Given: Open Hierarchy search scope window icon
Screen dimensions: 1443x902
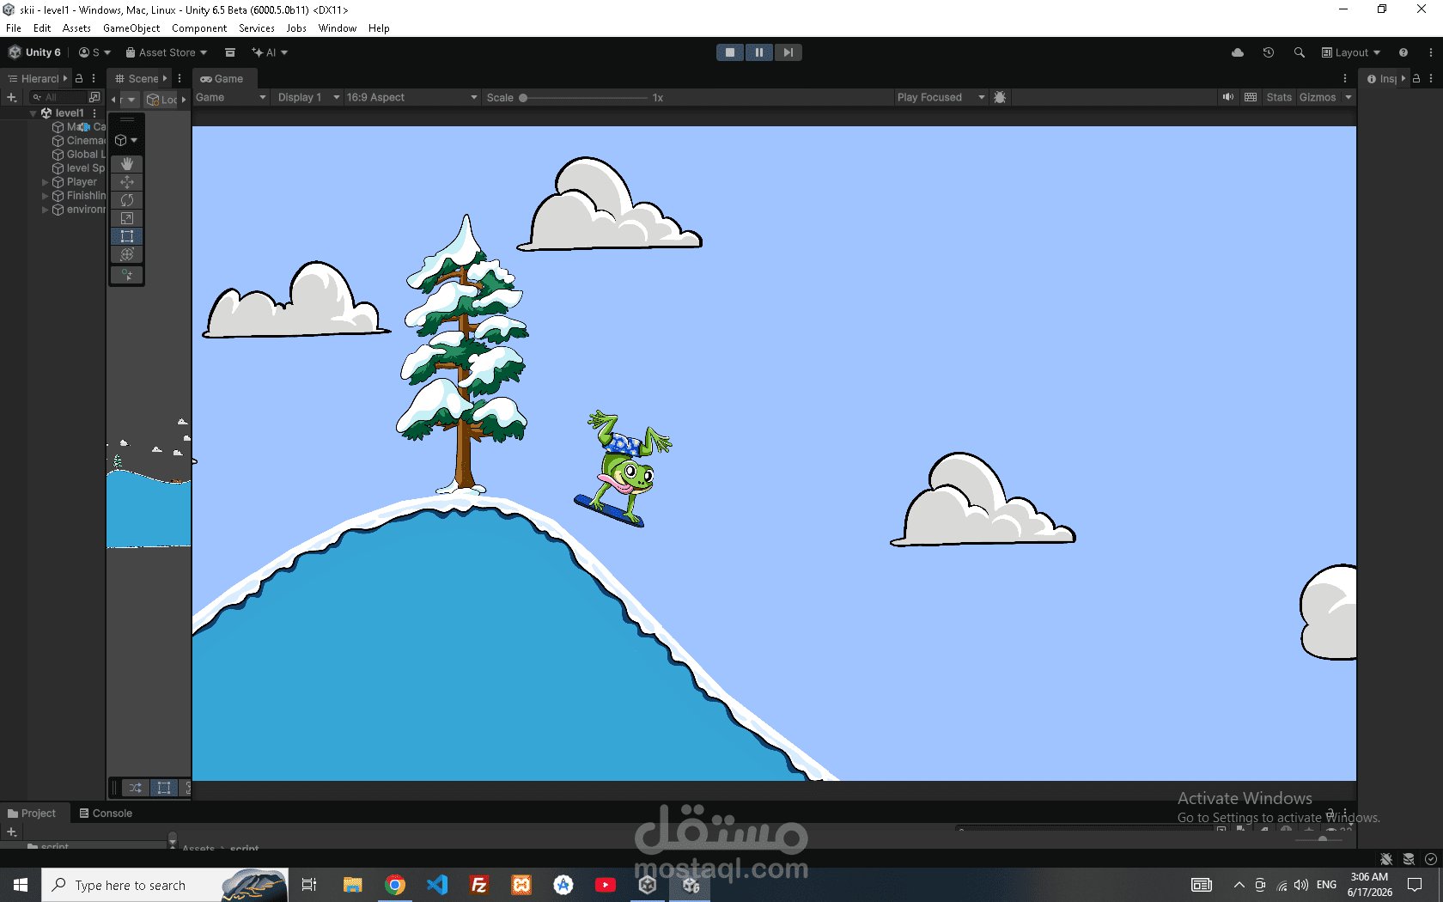Looking at the screenshot, I should pos(94,97).
